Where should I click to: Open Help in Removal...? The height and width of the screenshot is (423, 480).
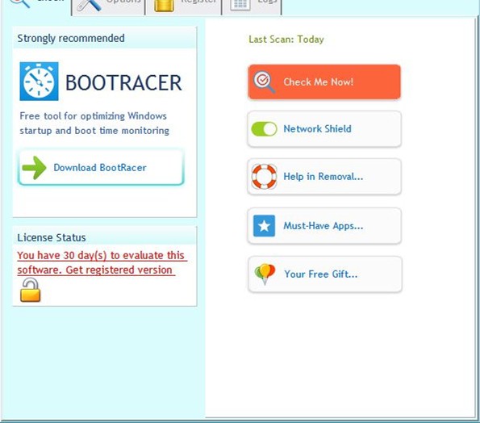tap(324, 177)
